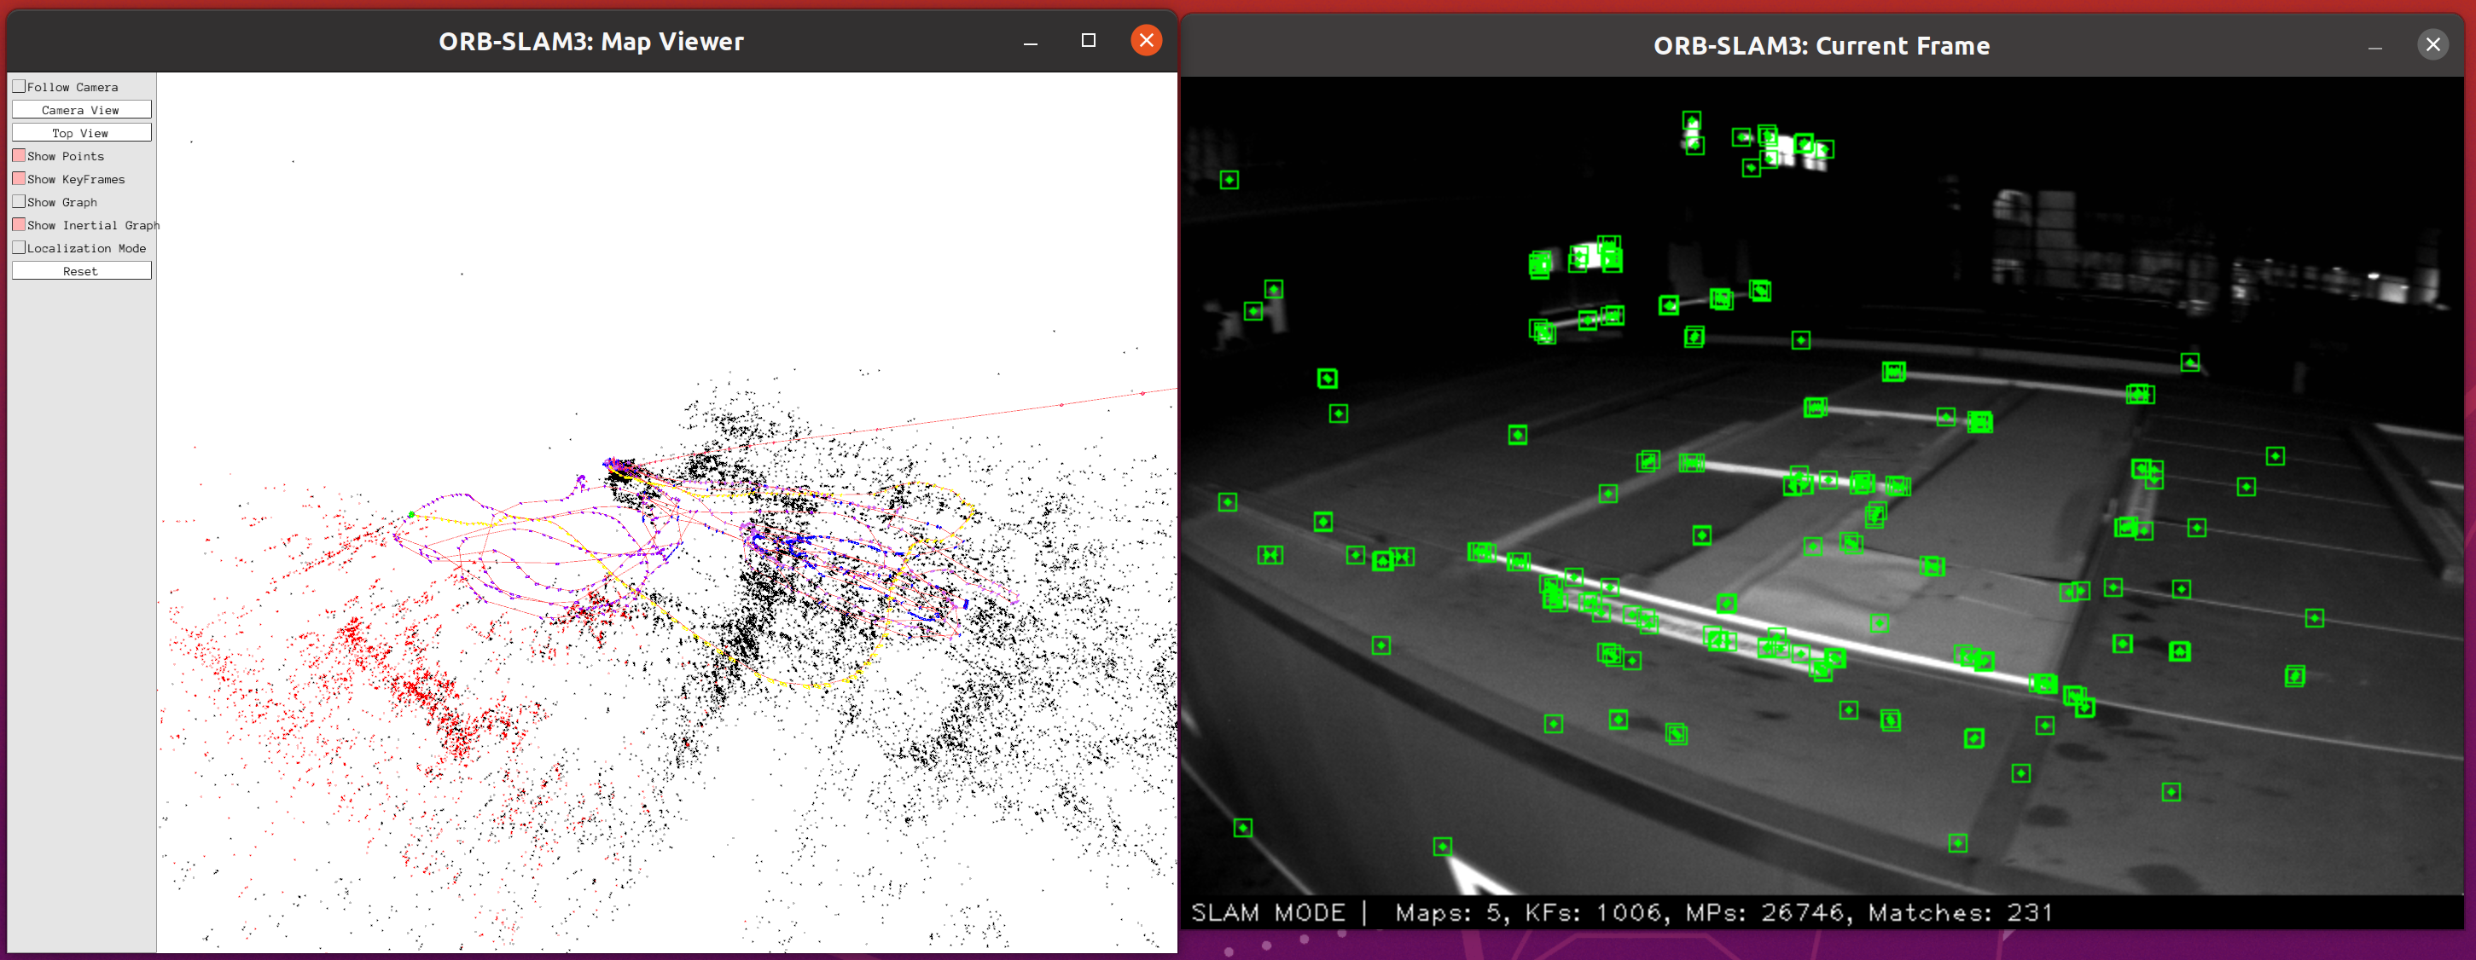Screen dimensions: 2476x960
Task: Click the green trajectory start point in map
Action: point(411,515)
